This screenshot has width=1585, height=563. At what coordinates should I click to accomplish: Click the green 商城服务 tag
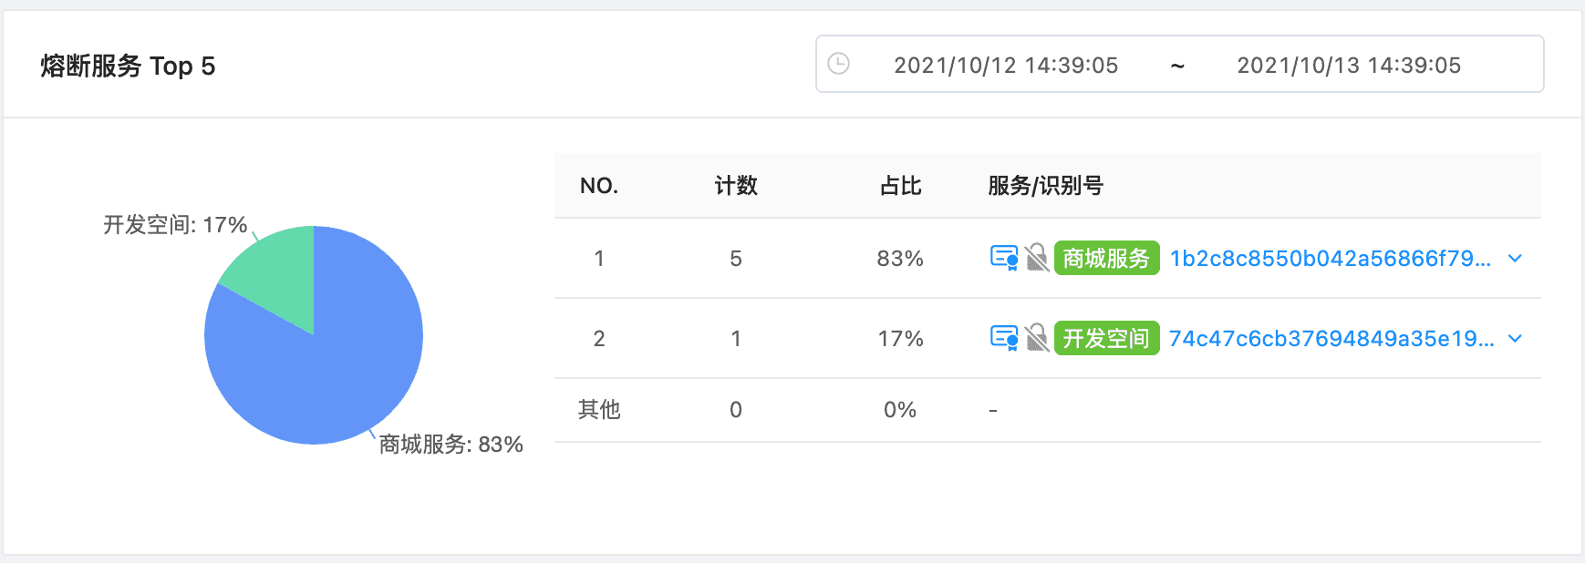(x=1106, y=258)
